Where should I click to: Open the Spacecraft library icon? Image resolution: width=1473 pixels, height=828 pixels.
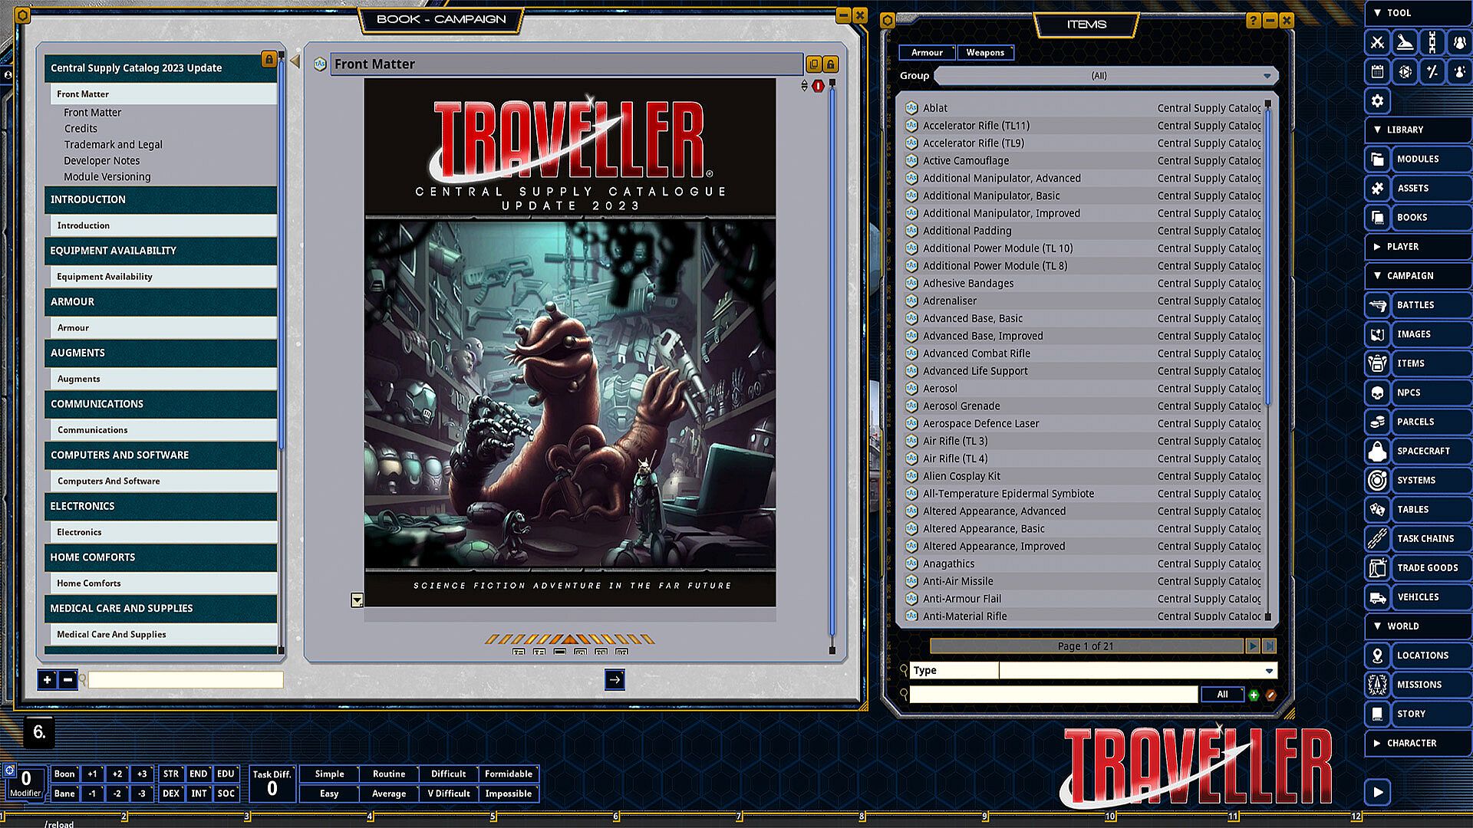(x=1378, y=451)
